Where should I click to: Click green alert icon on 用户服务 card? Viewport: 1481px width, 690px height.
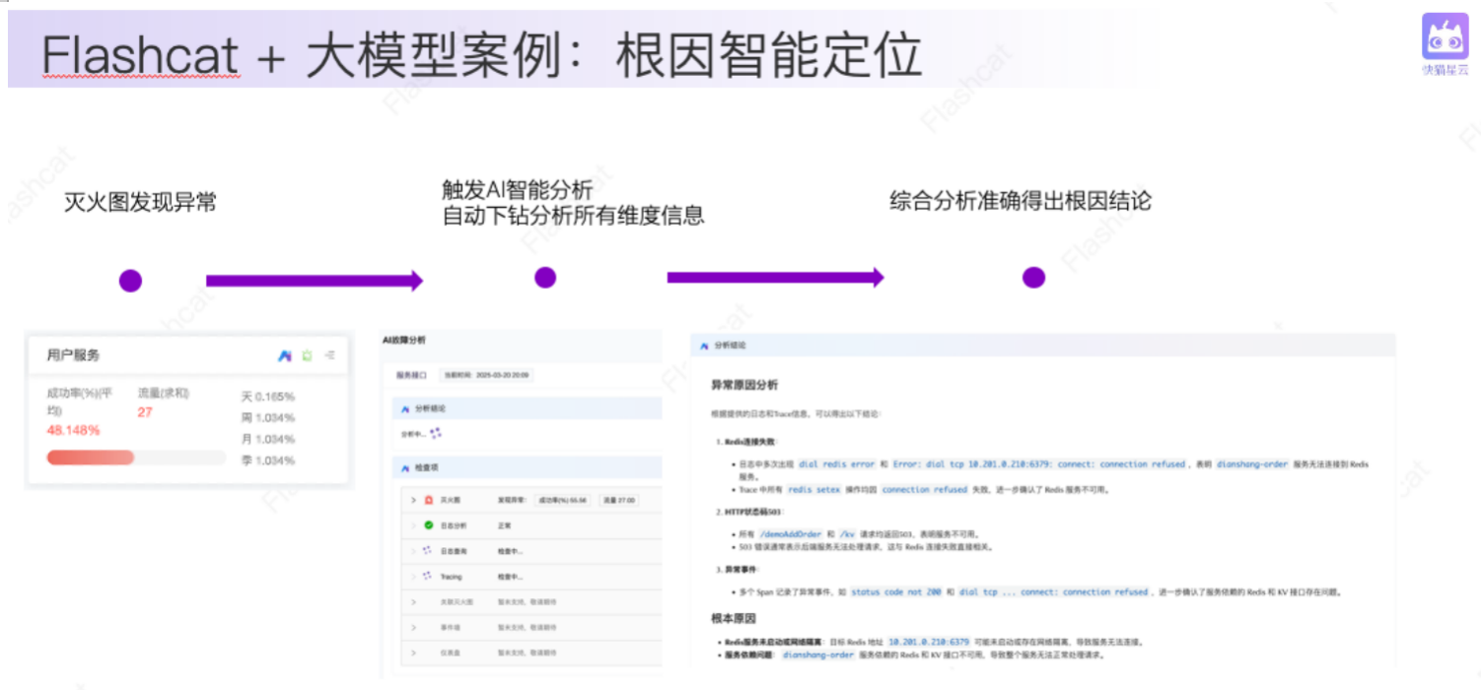tap(307, 356)
